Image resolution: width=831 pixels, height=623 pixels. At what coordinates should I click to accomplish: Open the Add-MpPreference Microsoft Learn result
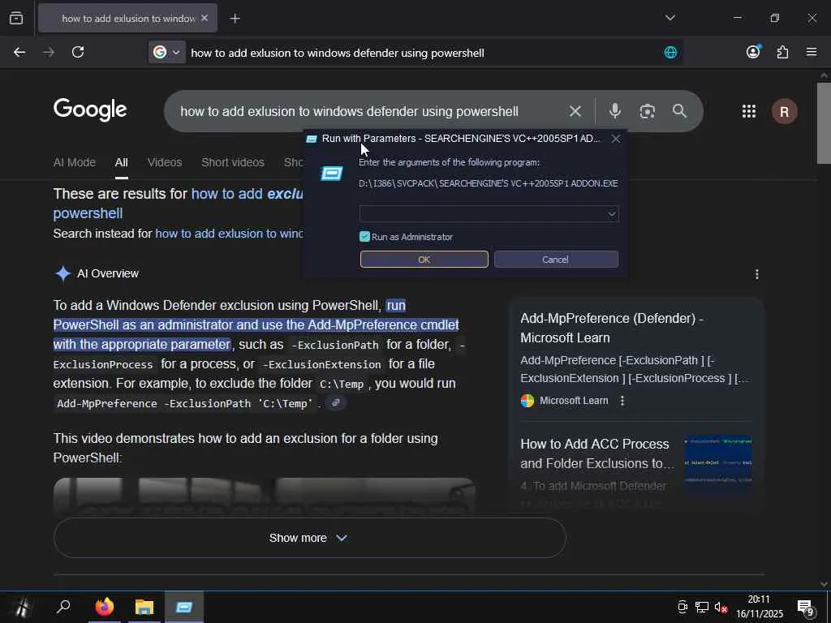tap(612, 328)
